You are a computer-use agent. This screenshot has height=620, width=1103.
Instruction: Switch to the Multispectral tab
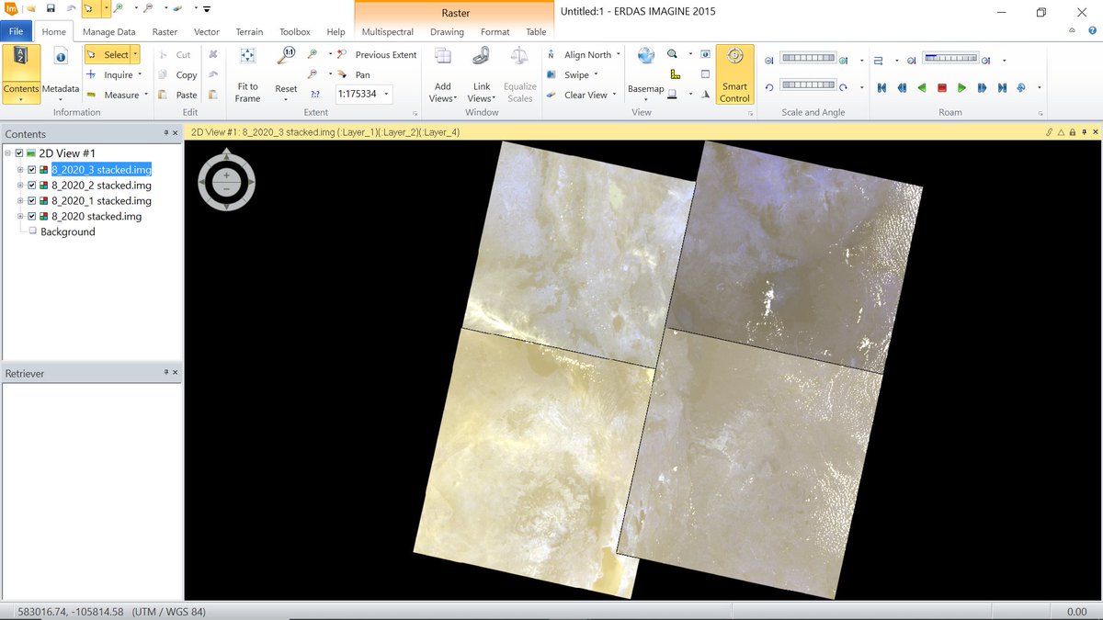pos(387,31)
